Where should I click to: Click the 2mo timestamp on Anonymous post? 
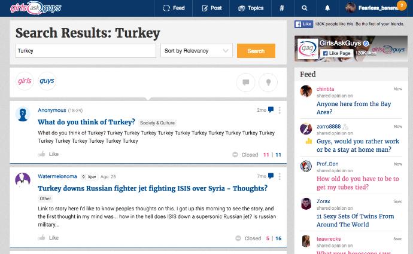(x=262, y=110)
